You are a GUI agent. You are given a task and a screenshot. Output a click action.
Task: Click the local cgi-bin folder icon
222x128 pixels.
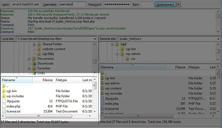point(4,91)
